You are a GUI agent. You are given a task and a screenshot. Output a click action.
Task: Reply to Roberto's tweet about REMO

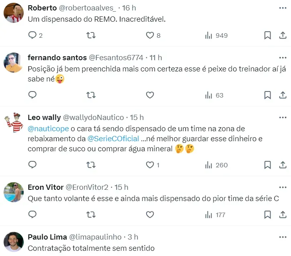(x=33, y=35)
